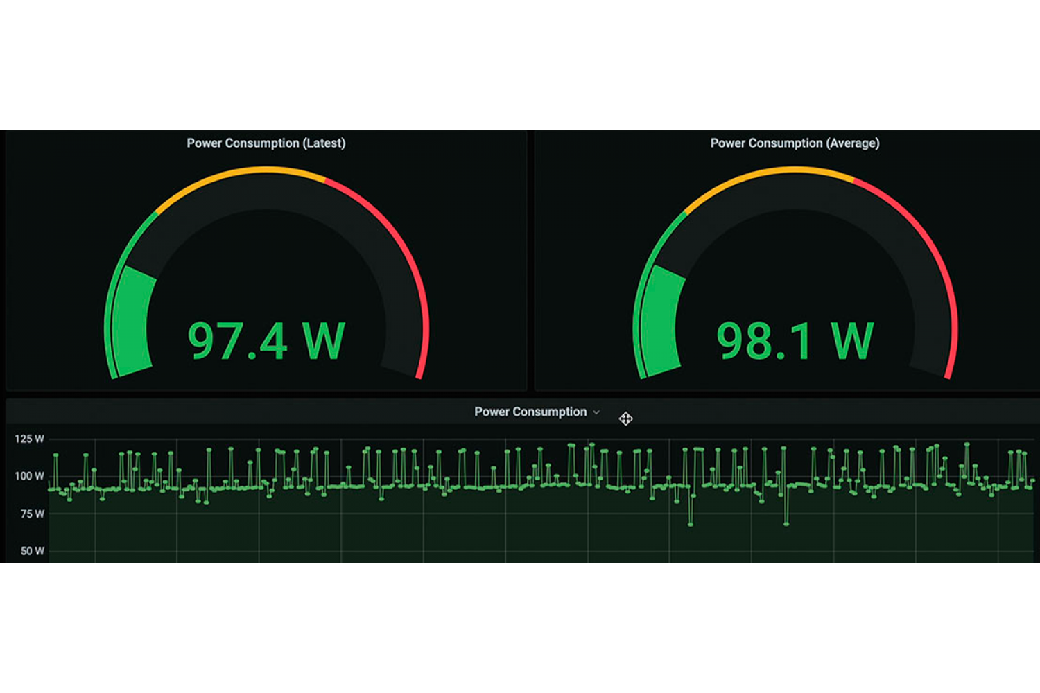The image size is (1040, 693).
Task: Click the 50 W axis label
Action: [32, 551]
